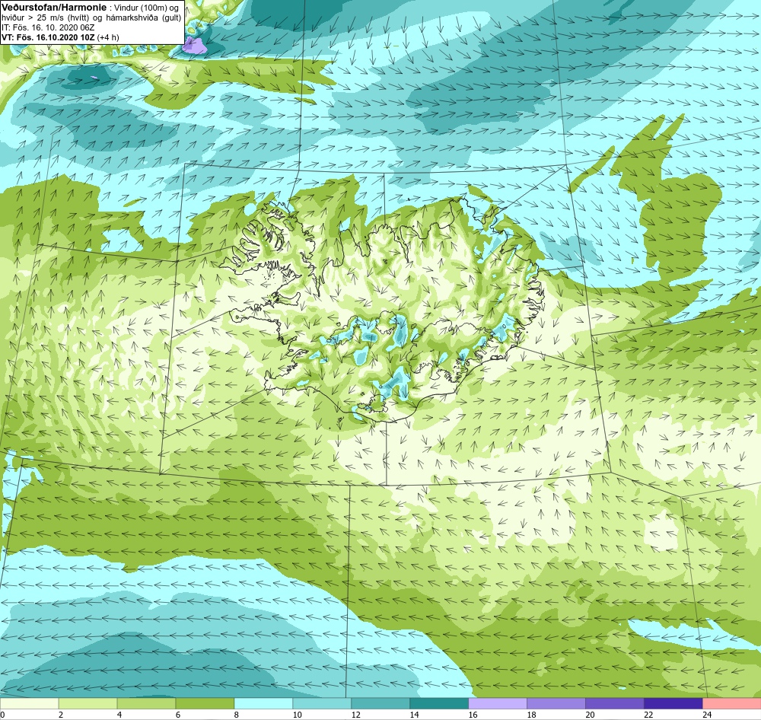Click the pale cyan 8–10 m/s legend swatch
Viewport: 761px width, 720px height.
coord(263,703)
